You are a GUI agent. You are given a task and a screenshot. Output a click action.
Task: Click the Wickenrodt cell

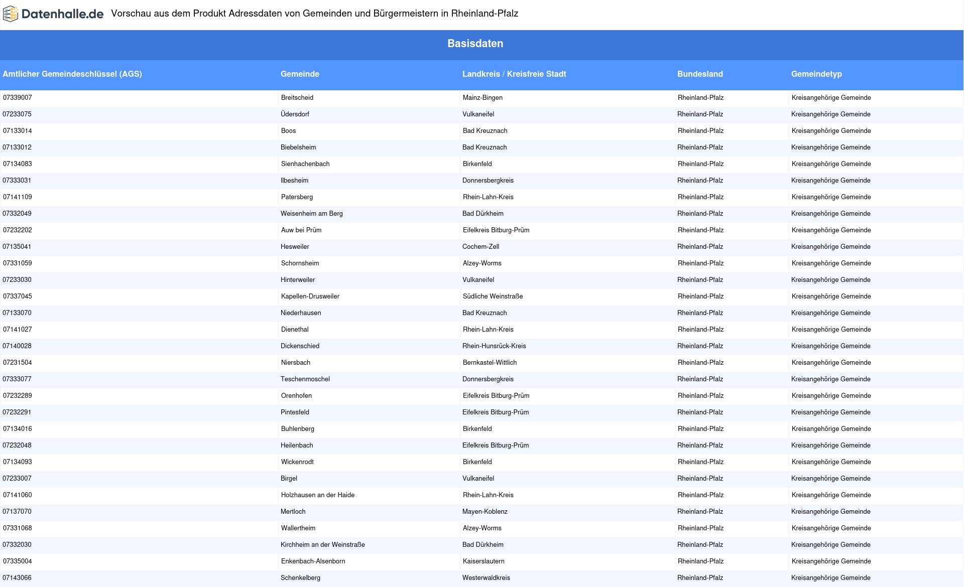tap(369, 462)
